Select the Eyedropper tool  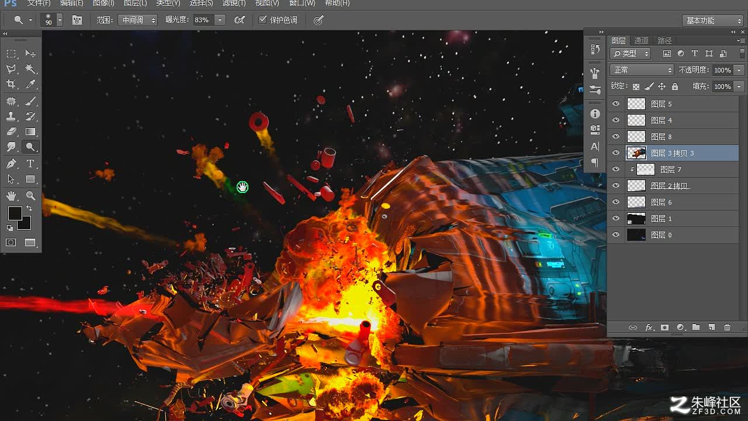pyautogui.click(x=30, y=84)
